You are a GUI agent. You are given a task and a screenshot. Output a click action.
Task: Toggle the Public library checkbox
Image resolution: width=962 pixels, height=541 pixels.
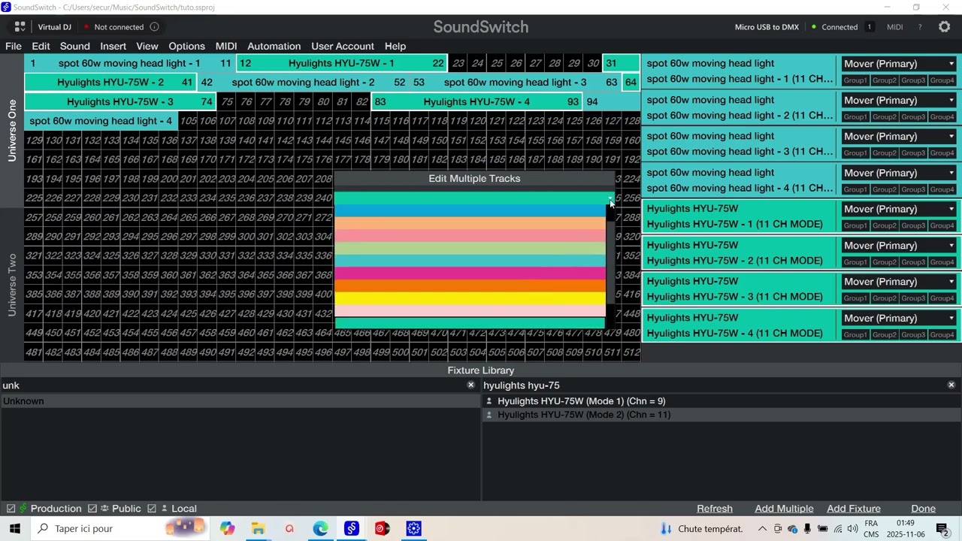pos(92,509)
